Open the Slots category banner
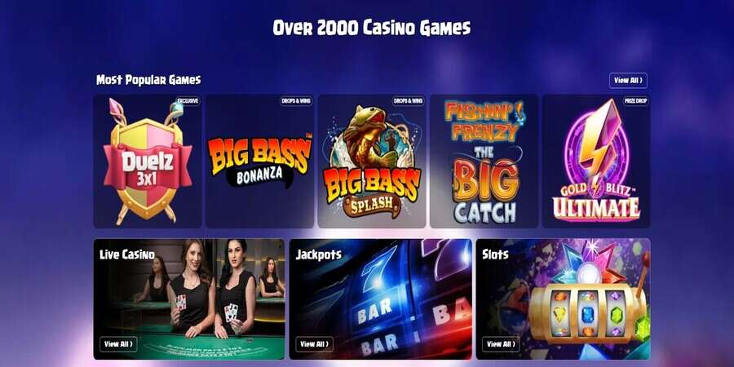734x367 pixels. tap(563, 299)
